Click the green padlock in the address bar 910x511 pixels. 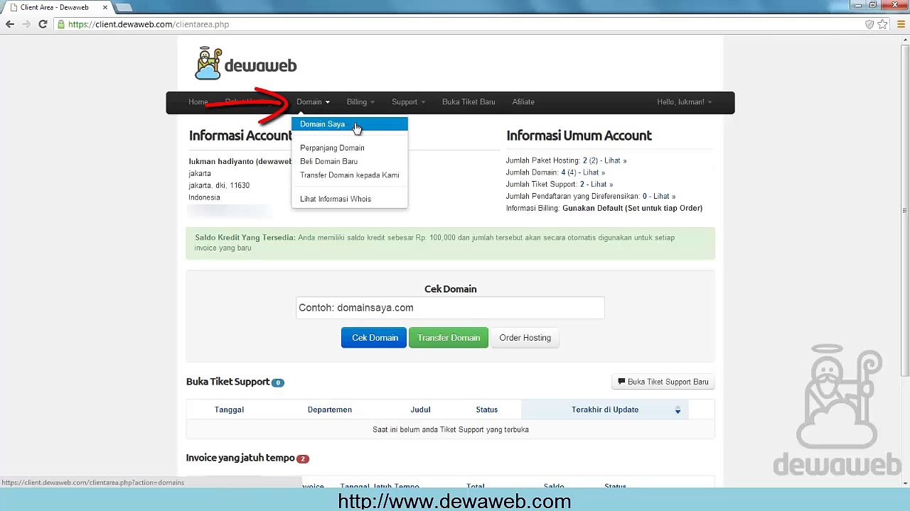coord(62,24)
